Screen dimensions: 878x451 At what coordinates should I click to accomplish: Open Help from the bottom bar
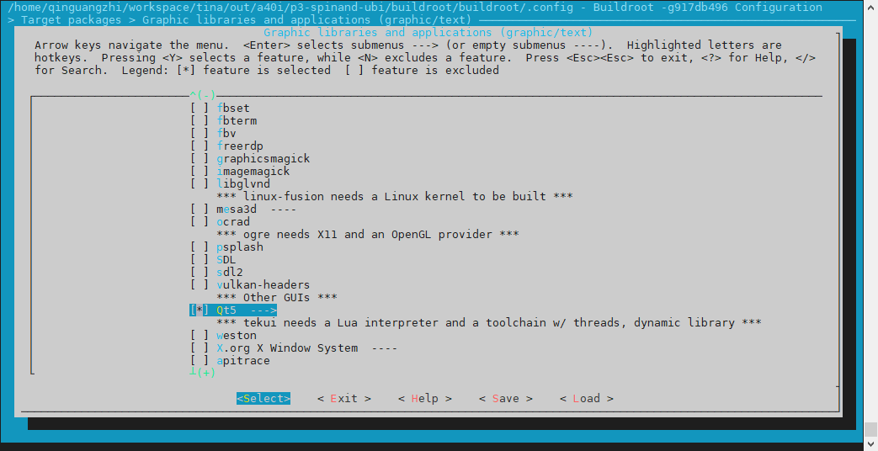(x=425, y=398)
